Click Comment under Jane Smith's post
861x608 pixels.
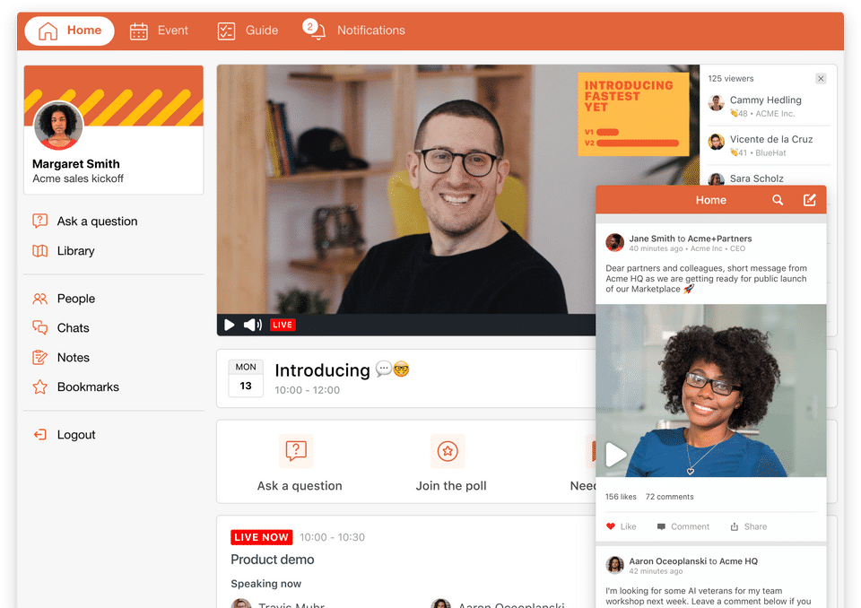(683, 526)
